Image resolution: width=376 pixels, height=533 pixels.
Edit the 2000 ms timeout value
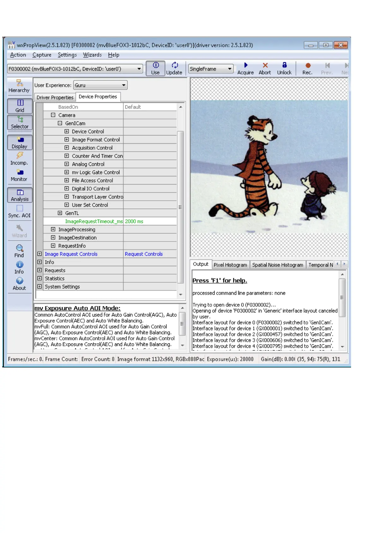point(150,221)
